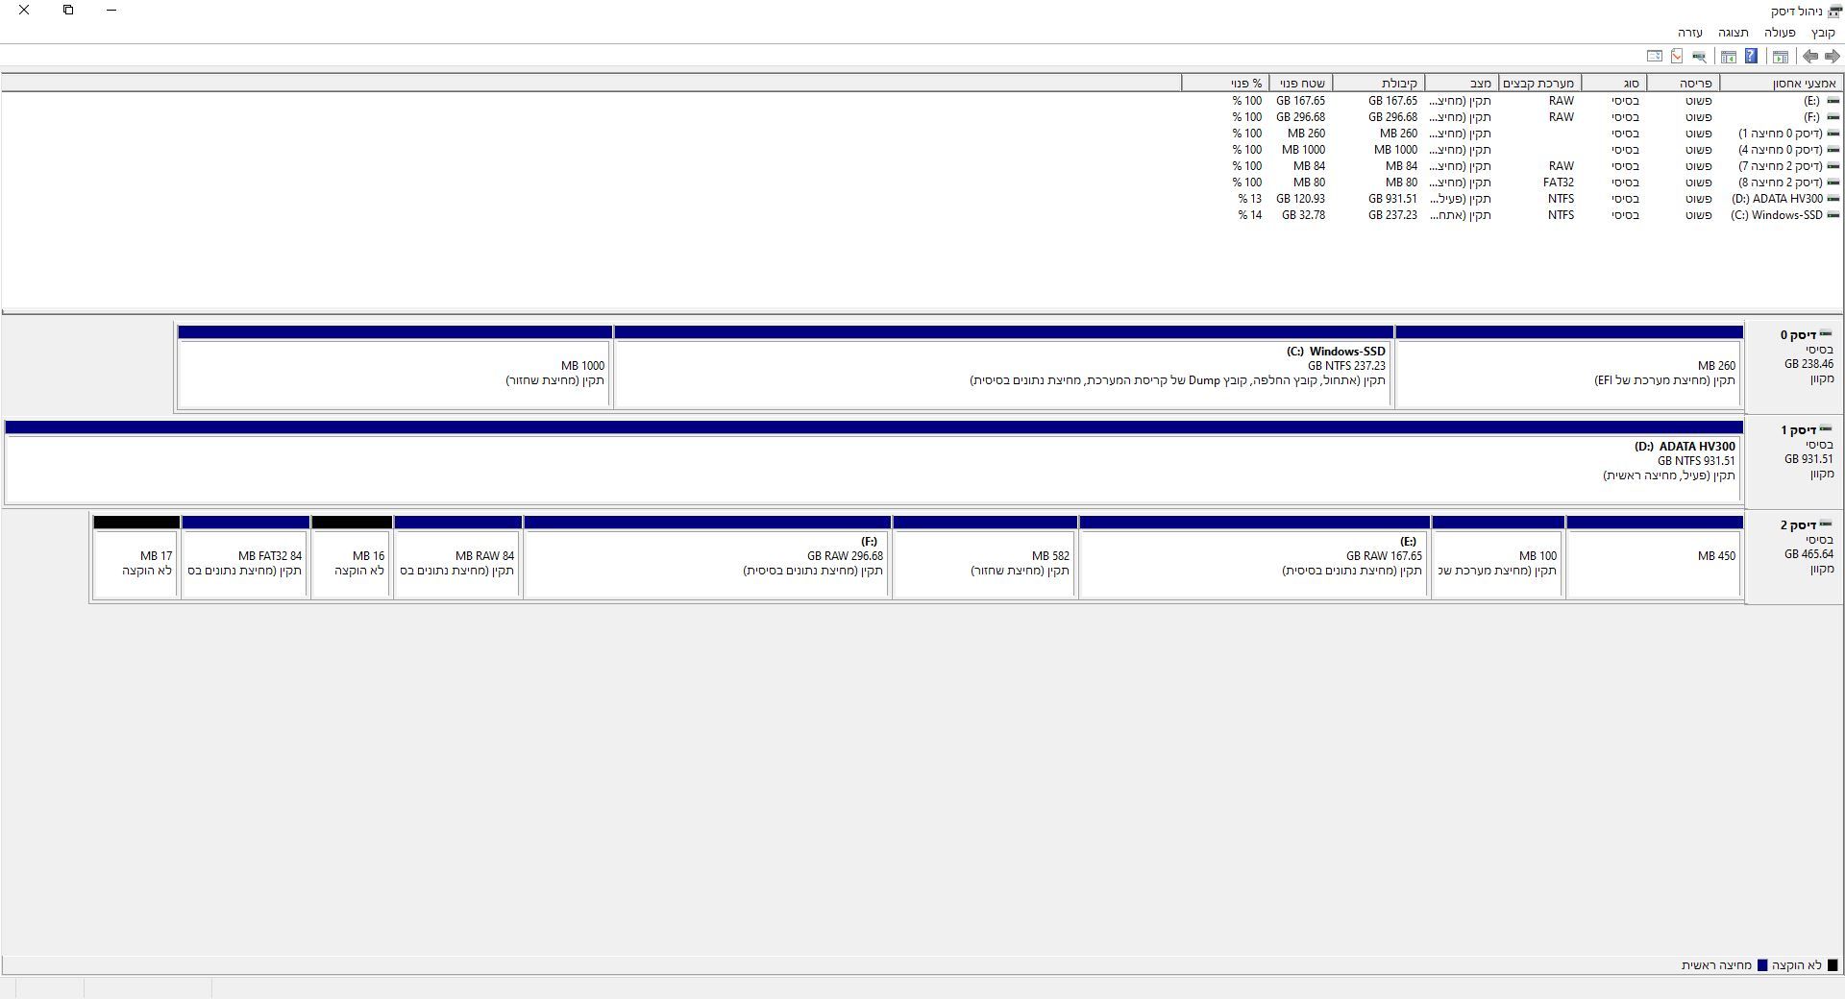Select the 1000 MB recovery partition block
The height and width of the screenshot is (999, 1845).
[x=395, y=366]
